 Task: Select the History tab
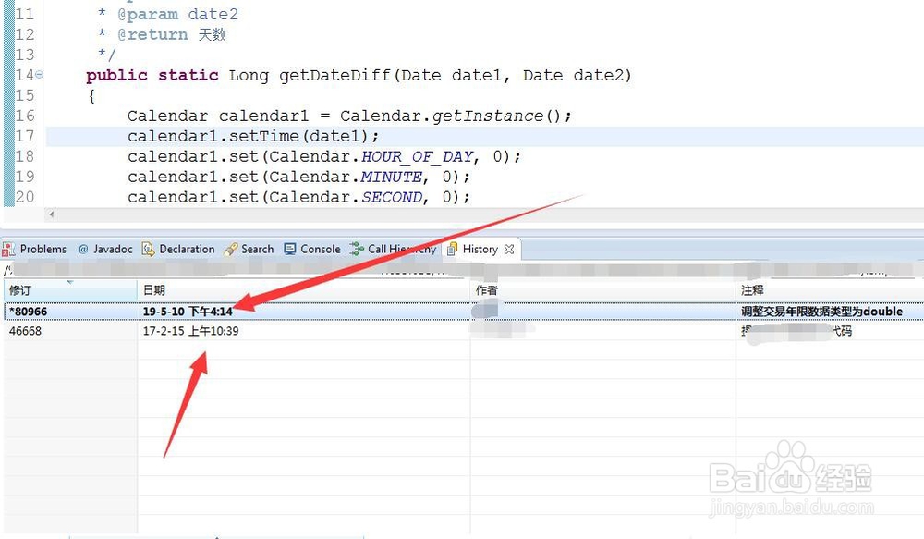[x=480, y=250]
